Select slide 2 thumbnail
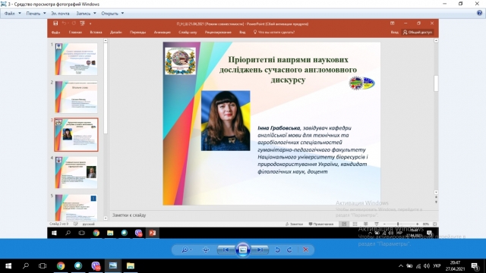This screenshot has height=273, width=486. pos(76,97)
